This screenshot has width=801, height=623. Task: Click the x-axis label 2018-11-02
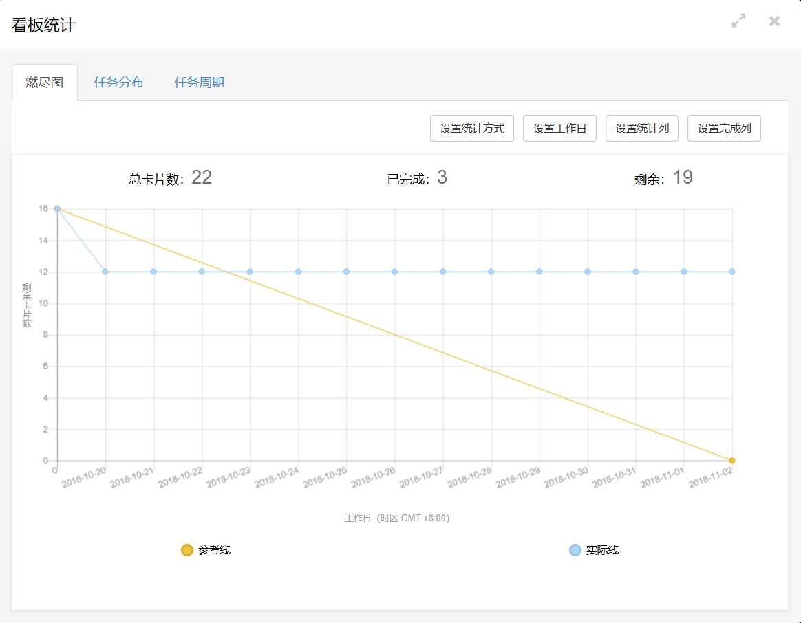(711, 477)
